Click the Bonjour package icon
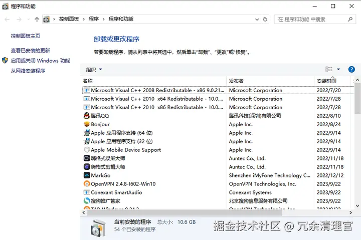361x240 pixels. coord(87,124)
